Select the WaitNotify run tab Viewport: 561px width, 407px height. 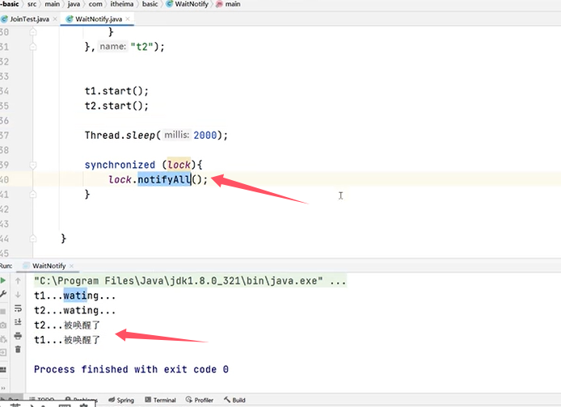49,266
